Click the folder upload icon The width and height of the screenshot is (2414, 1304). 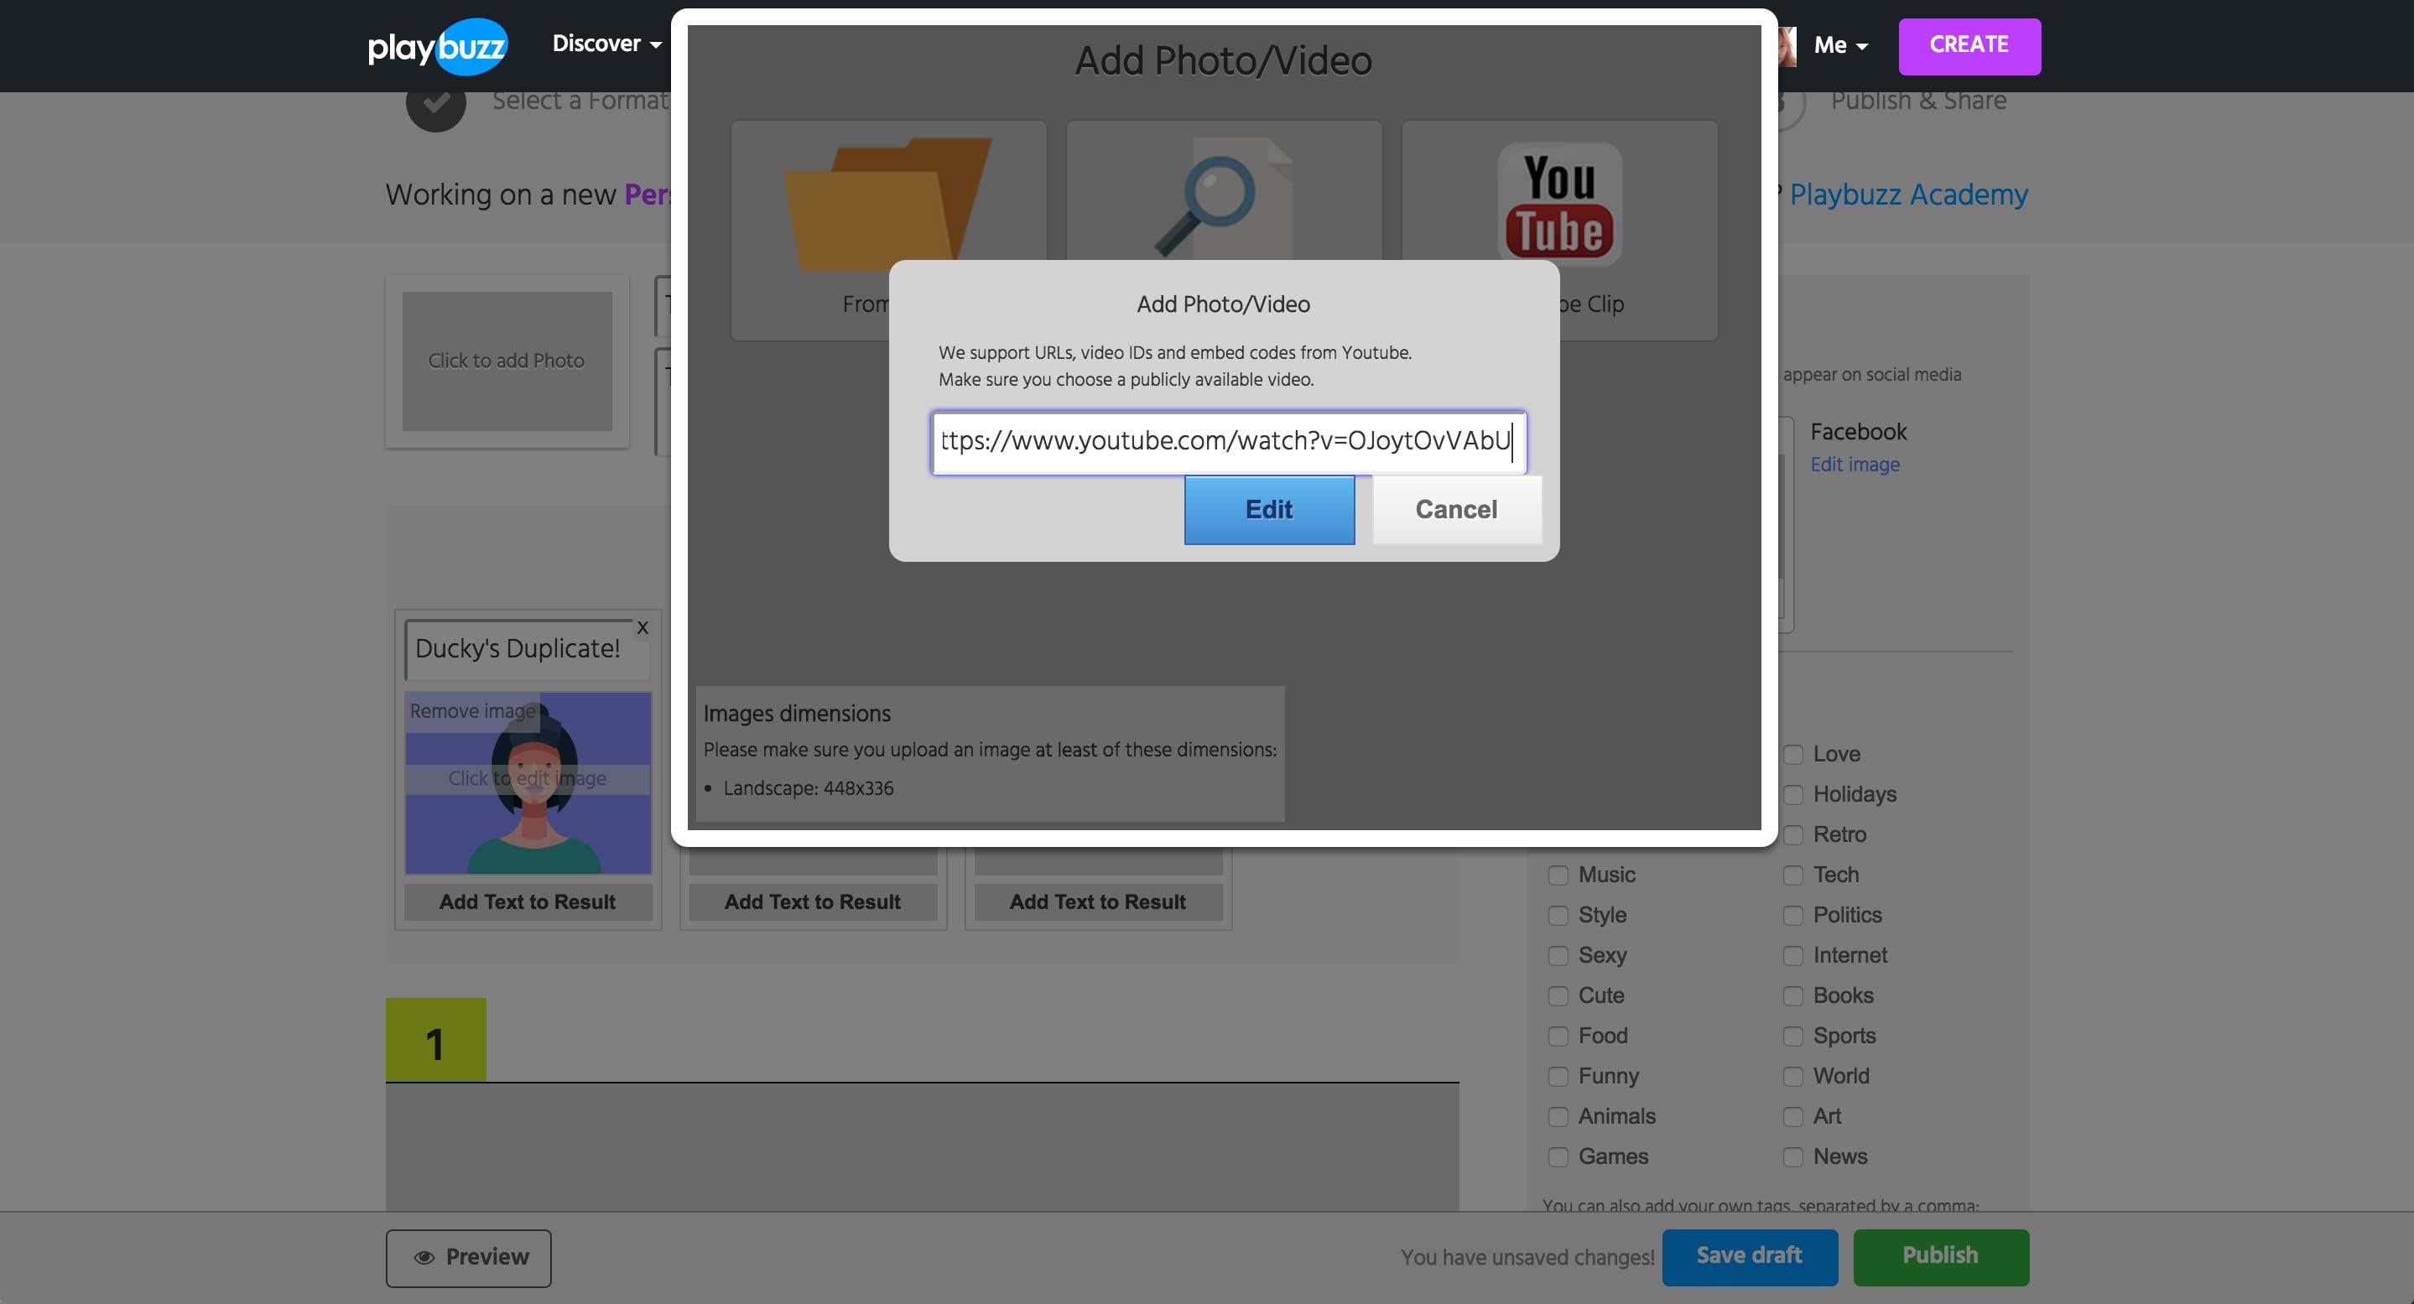(x=887, y=201)
